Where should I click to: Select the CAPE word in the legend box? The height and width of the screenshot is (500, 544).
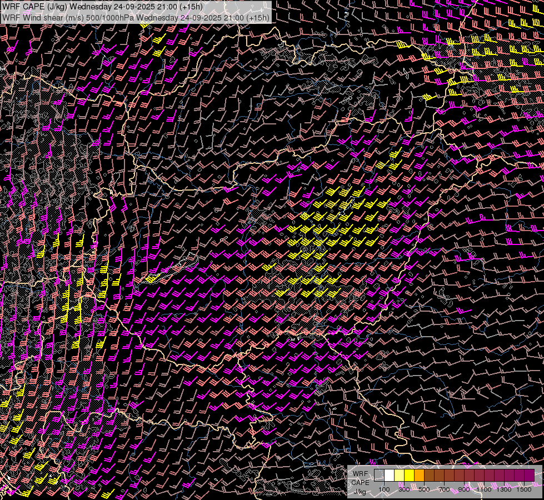click(360, 482)
